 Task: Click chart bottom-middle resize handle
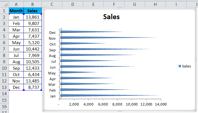[120, 111]
